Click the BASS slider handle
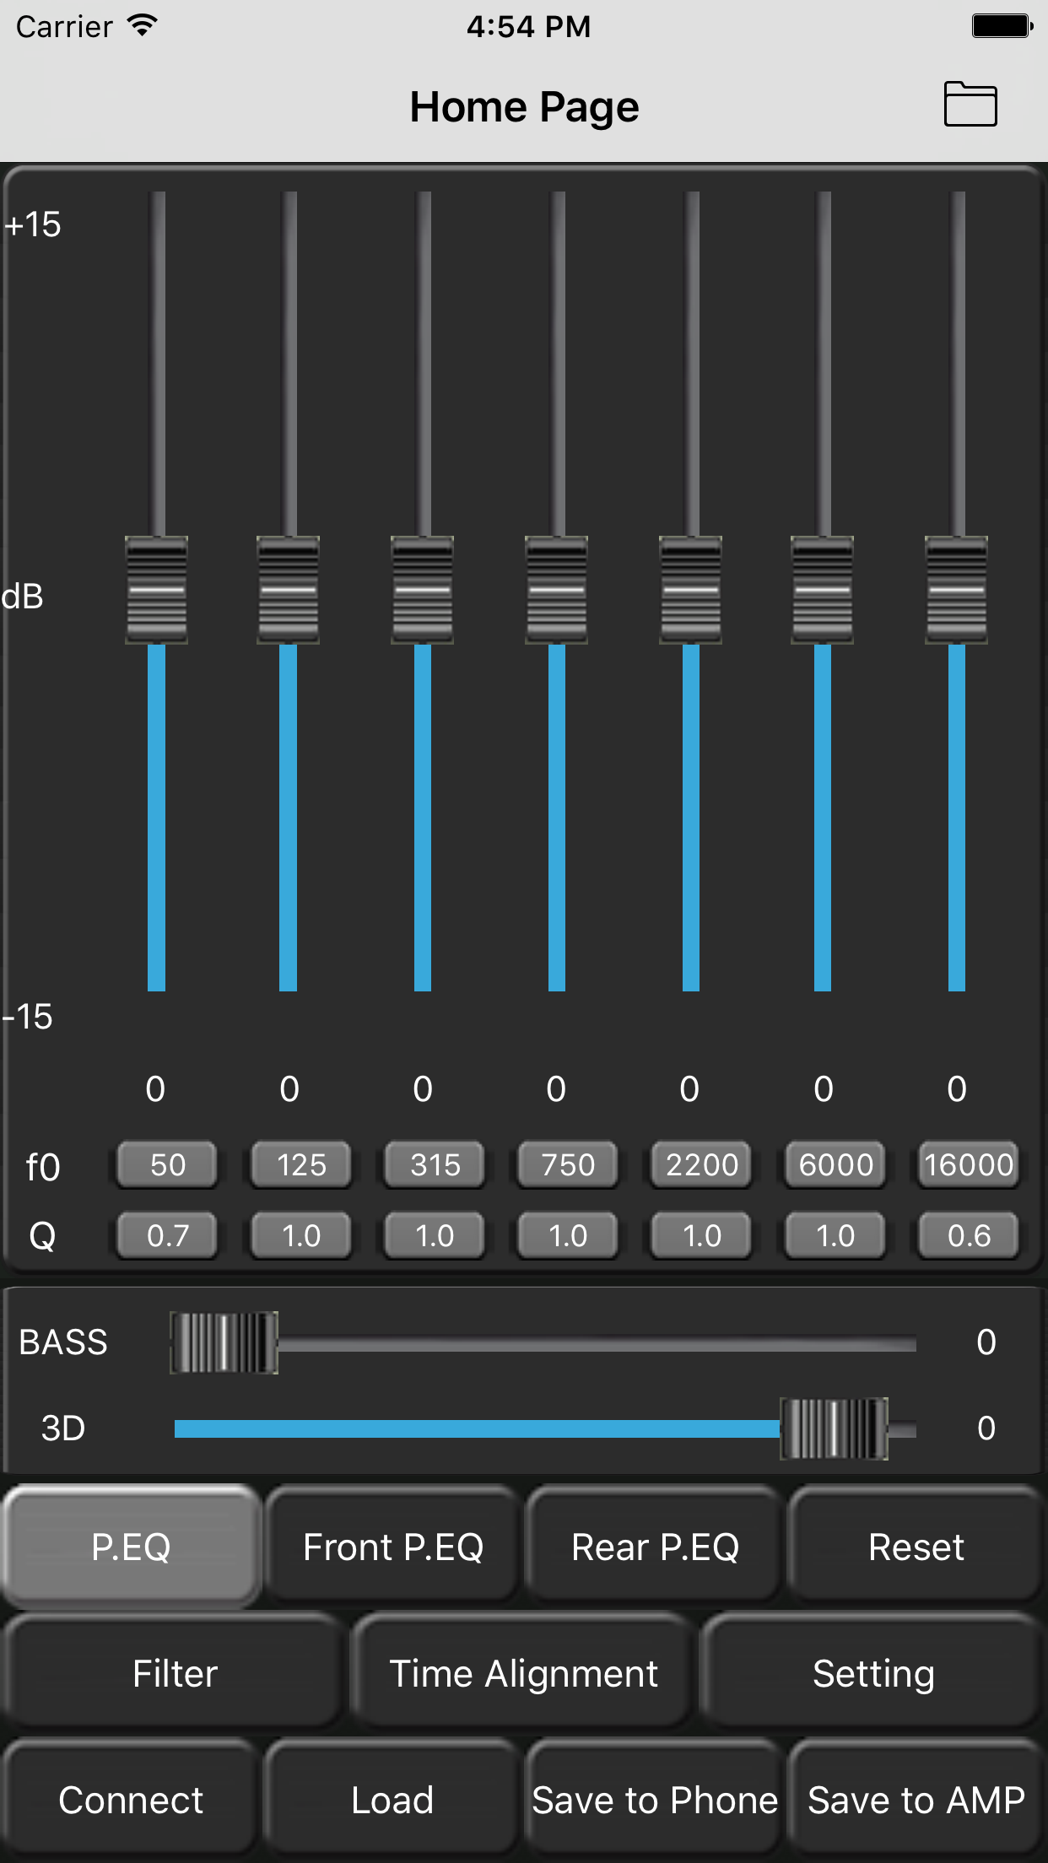The image size is (1048, 1863). [224, 1342]
